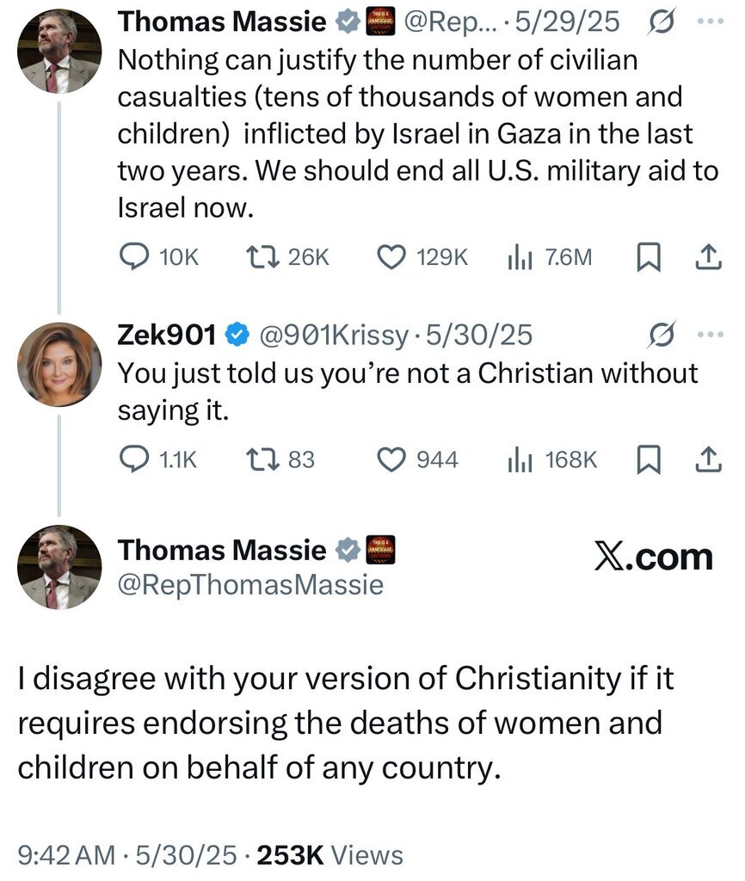This screenshot has width=745, height=881.
Task: Open Zek901's profile picture
Action: coord(59,364)
